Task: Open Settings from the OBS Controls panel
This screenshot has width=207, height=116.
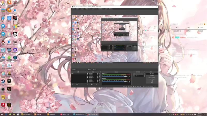Action: pos(152,81)
